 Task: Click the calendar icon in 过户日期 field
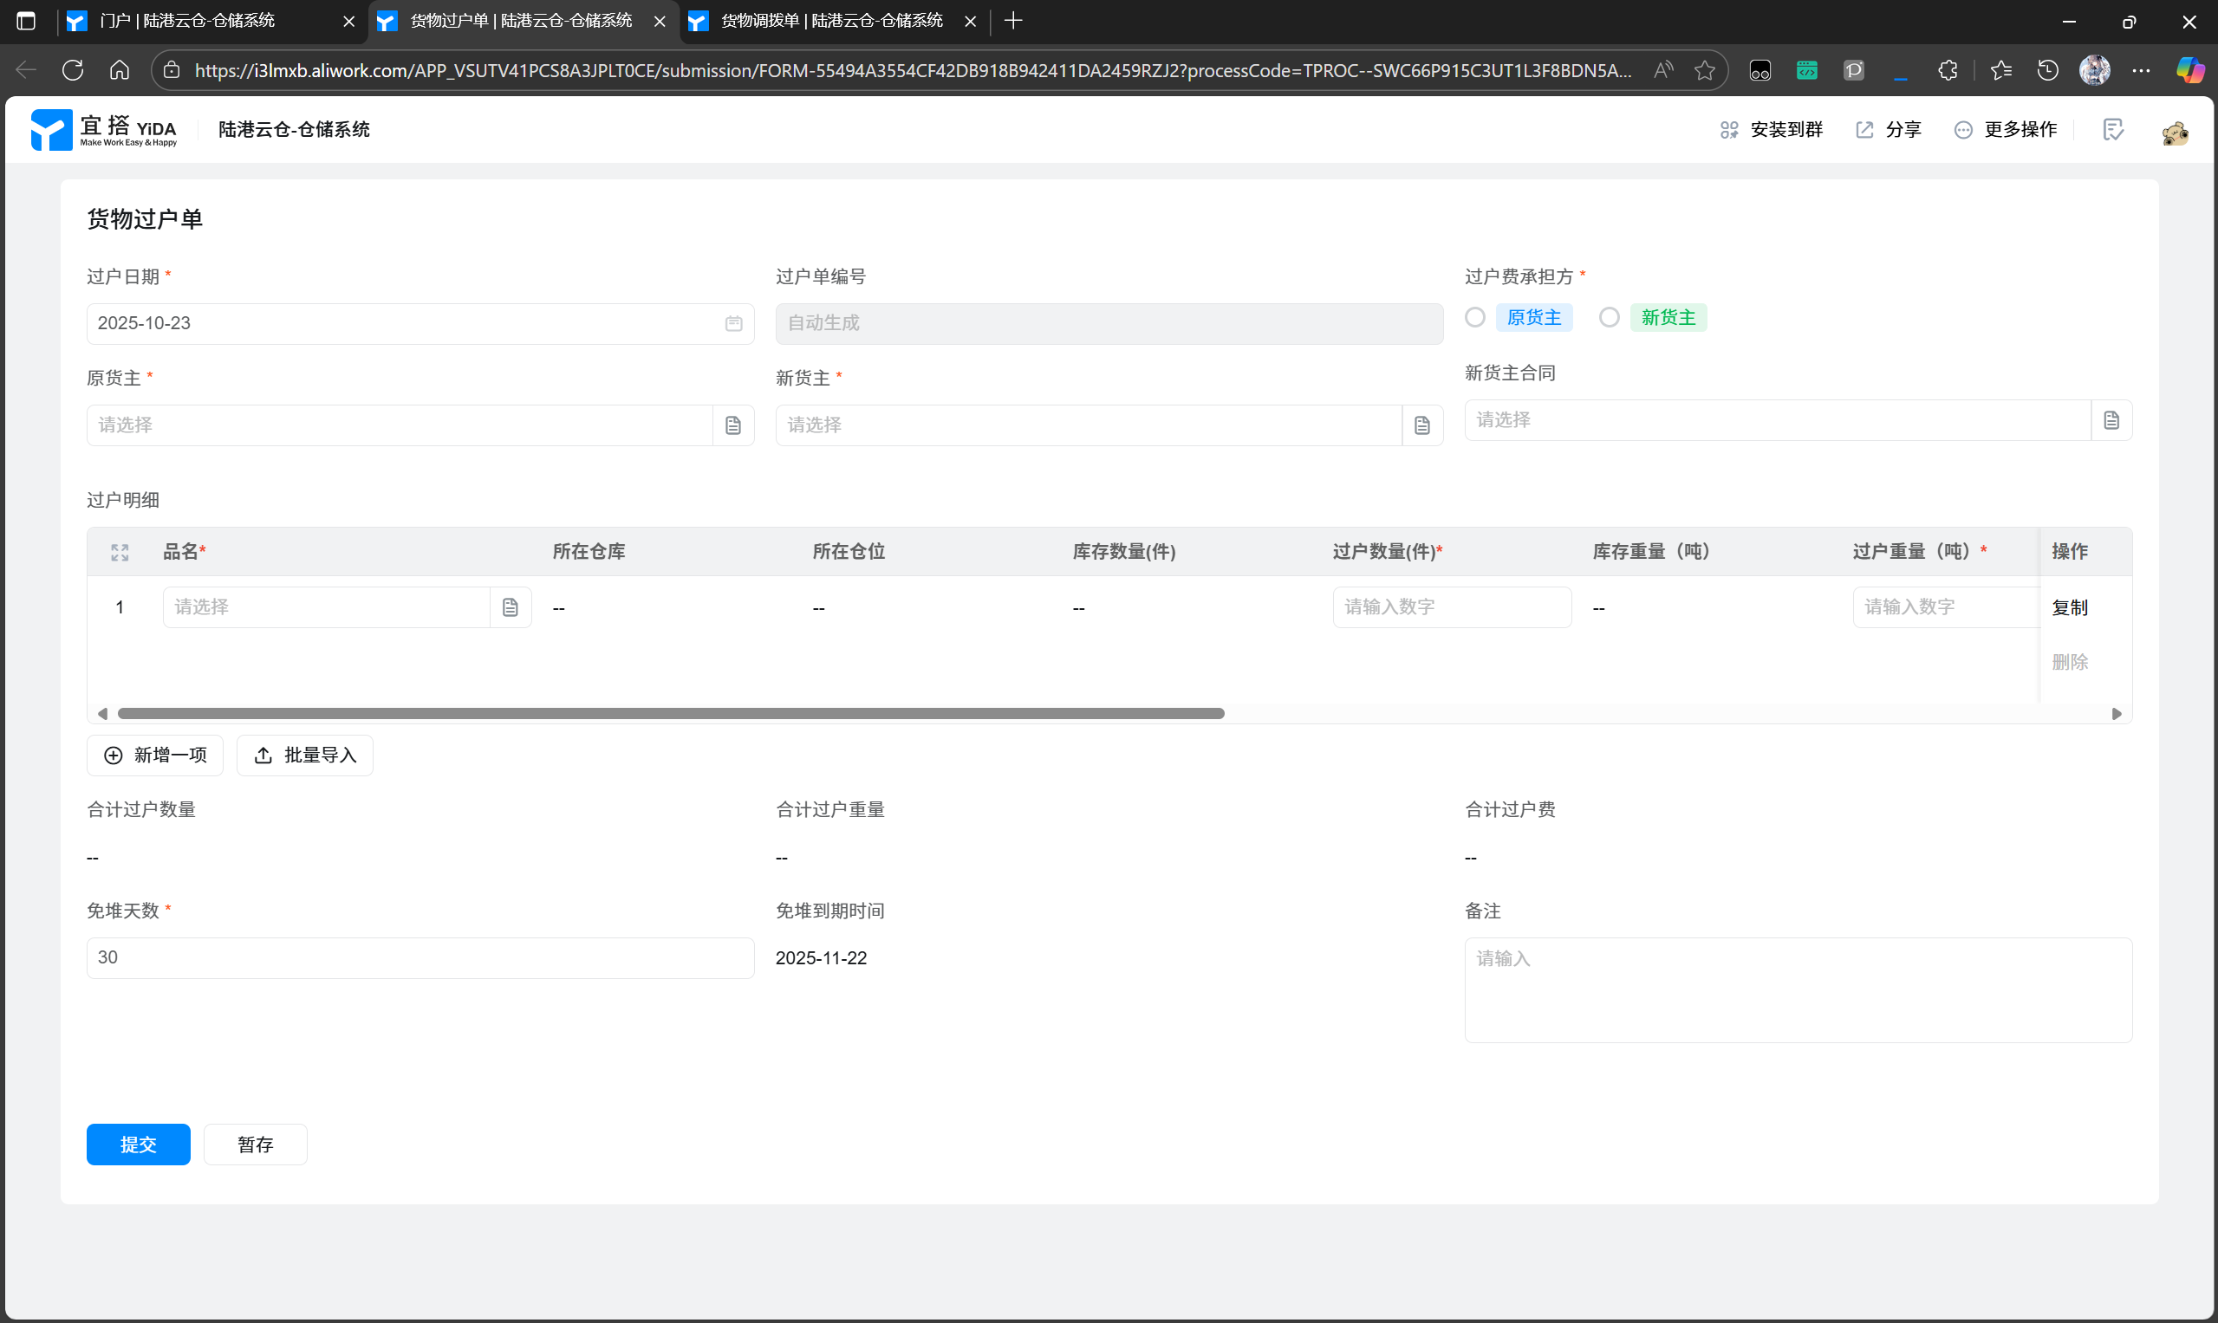pyautogui.click(x=733, y=324)
